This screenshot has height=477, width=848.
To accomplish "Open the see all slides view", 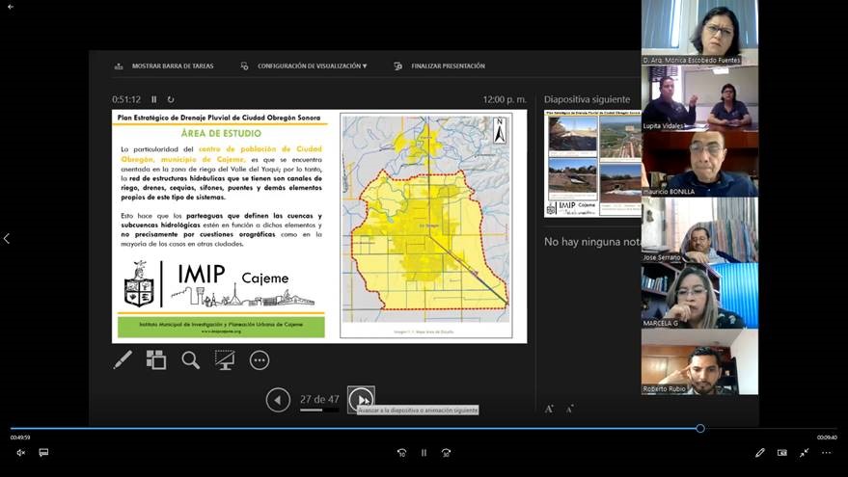I will click(x=156, y=359).
